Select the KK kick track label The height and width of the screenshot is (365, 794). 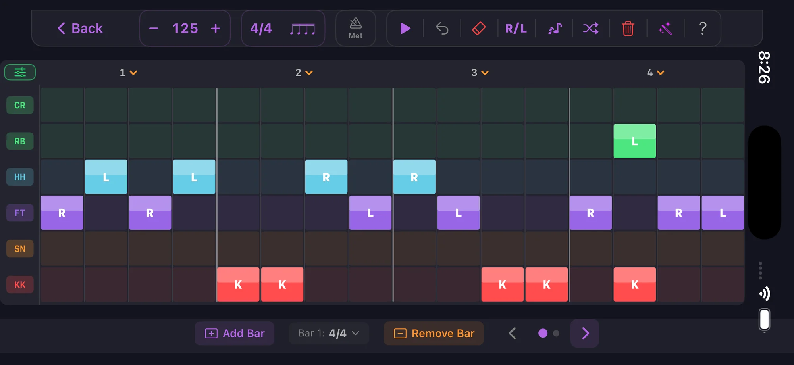(x=20, y=284)
